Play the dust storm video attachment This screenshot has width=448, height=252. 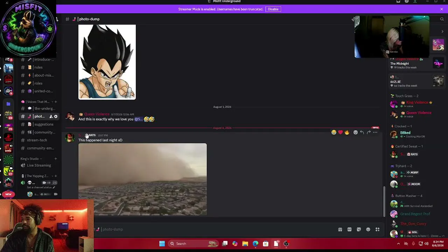click(142, 179)
